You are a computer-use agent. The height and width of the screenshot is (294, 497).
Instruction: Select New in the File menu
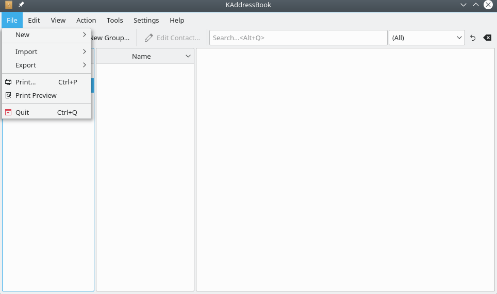46,34
